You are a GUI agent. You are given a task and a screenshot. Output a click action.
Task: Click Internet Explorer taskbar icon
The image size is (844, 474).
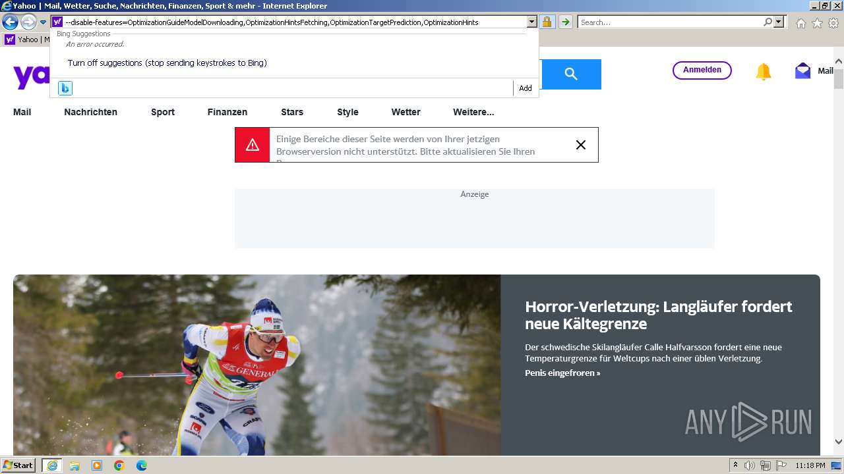tap(52, 465)
